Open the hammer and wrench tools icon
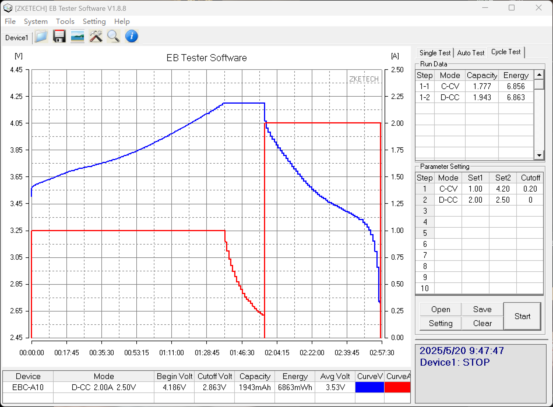Viewport: 553px width, 407px height. [96, 37]
